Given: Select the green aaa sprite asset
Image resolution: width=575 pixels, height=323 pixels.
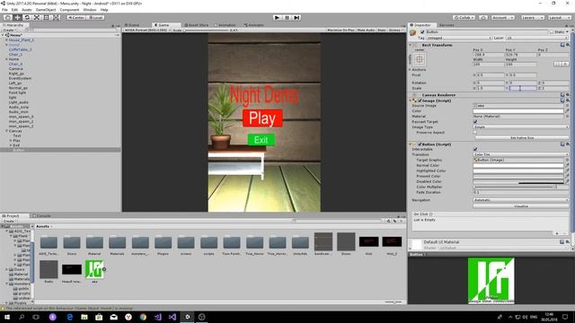Looking at the screenshot, I should 94,269.
